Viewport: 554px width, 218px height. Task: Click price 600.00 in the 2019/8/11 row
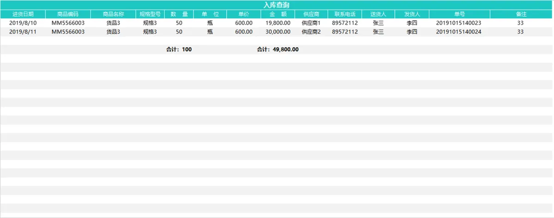pos(244,32)
